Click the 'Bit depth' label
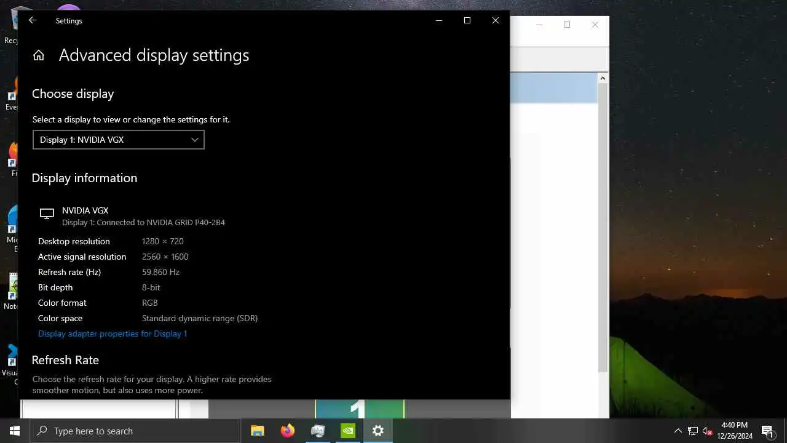The image size is (787, 443). point(55,287)
